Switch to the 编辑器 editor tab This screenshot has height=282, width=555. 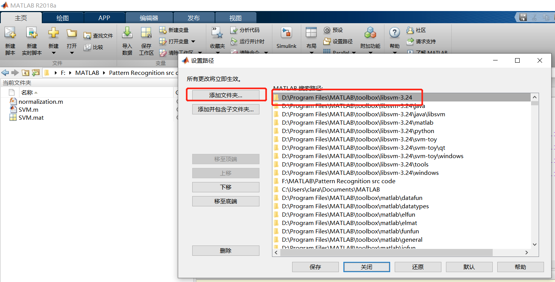149,18
